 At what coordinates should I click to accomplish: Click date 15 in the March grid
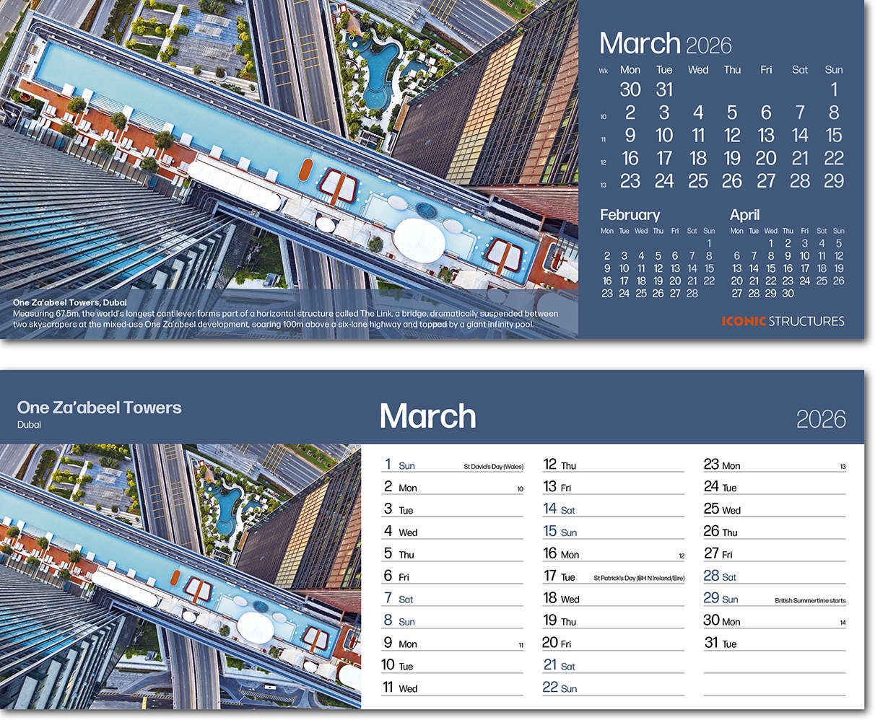coord(834,135)
